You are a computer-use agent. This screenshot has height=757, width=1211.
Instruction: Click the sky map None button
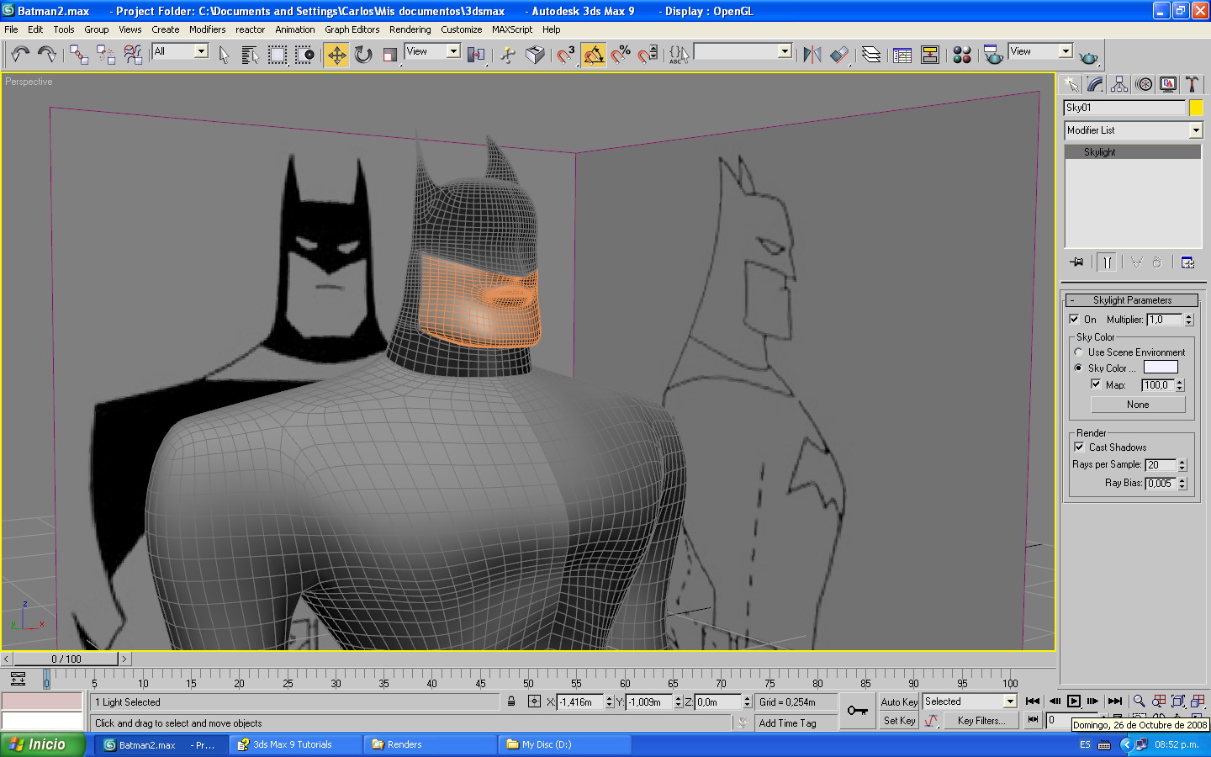click(x=1137, y=405)
